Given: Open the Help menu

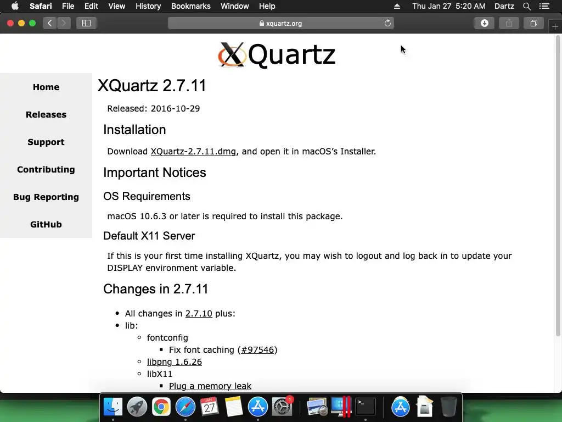Looking at the screenshot, I should click(267, 6).
